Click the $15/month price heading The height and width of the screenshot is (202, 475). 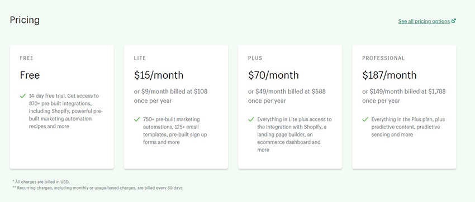pyautogui.click(x=159, y=75)
